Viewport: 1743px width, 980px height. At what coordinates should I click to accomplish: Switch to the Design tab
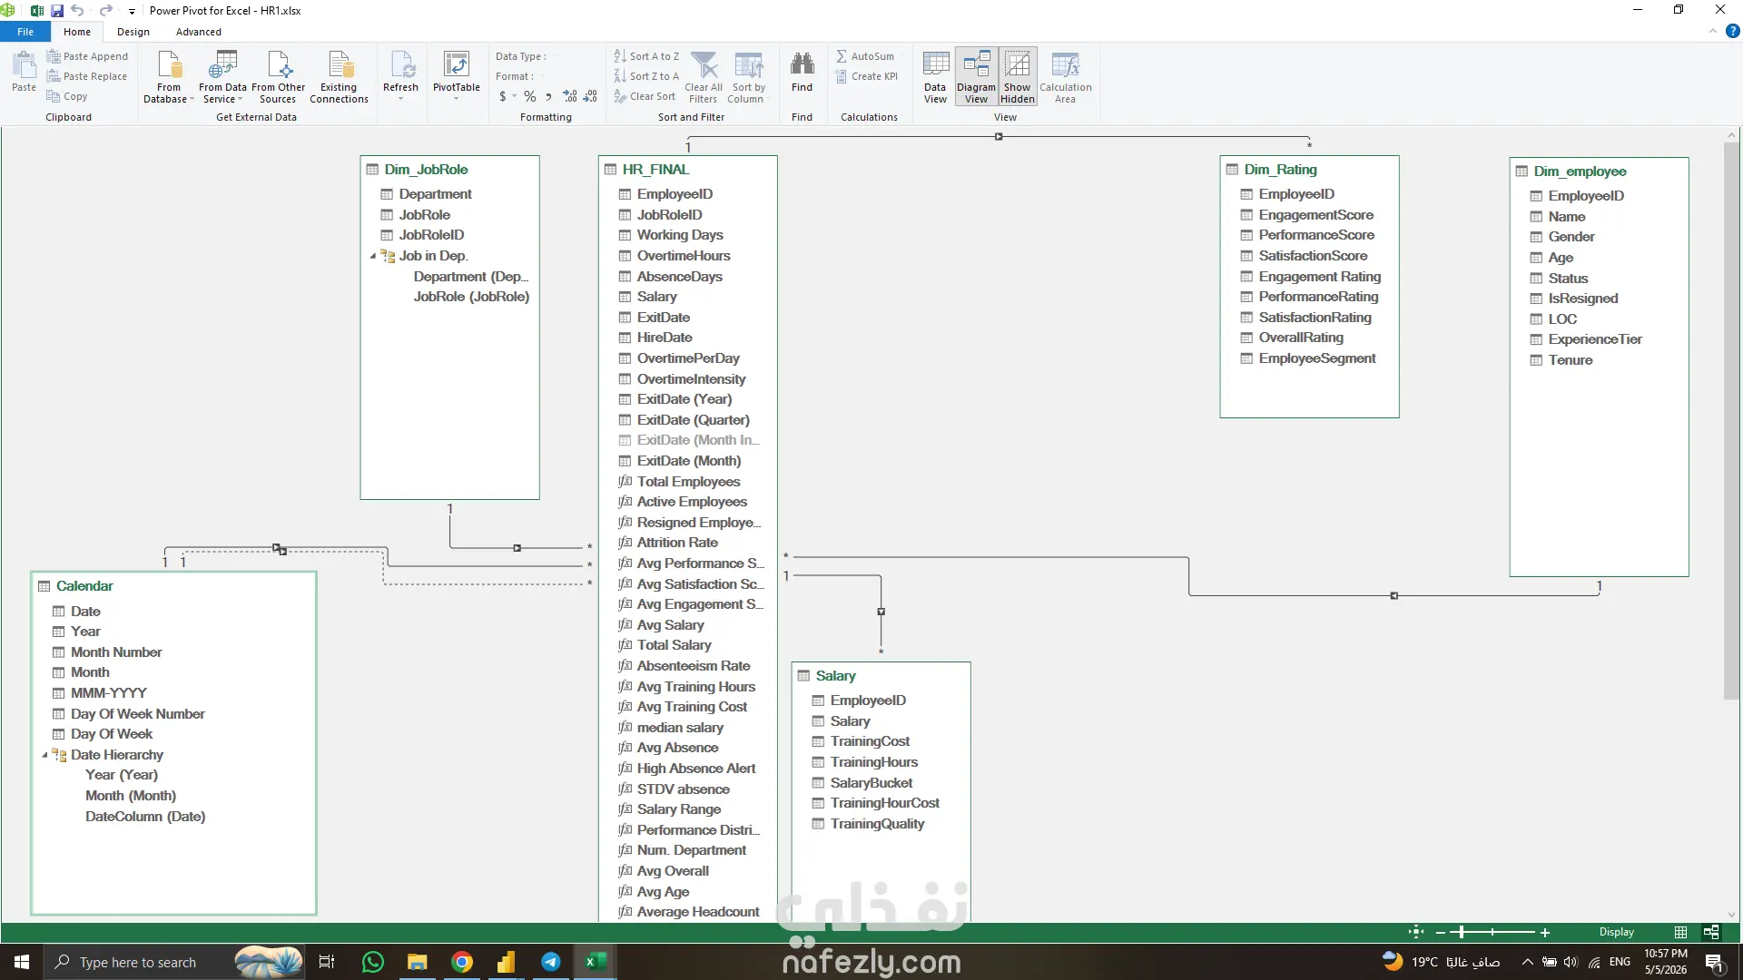tap(133, 32)
